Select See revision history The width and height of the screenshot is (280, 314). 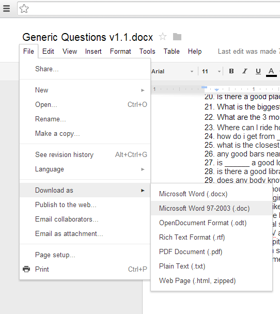pyautogui.click(x=85, y=154)
